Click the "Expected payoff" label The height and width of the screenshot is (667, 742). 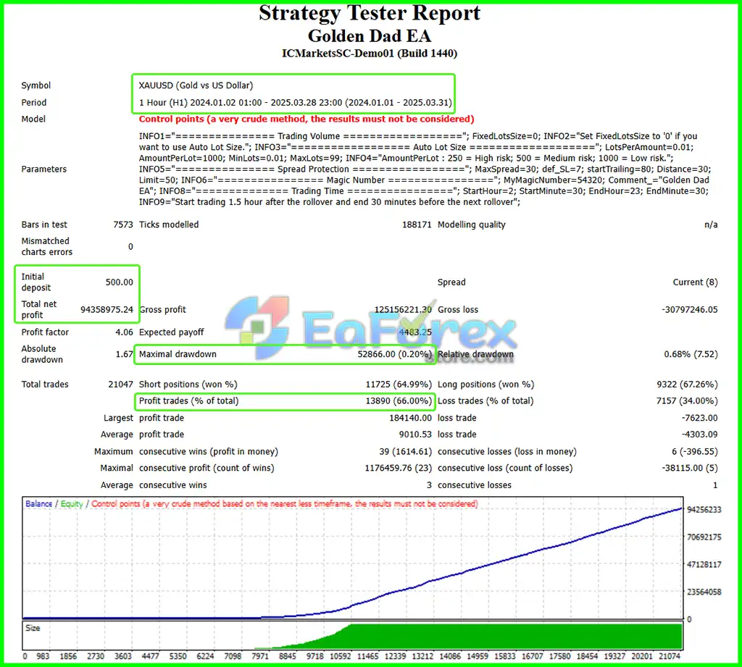pyautogui.click(x=171, y=332)
